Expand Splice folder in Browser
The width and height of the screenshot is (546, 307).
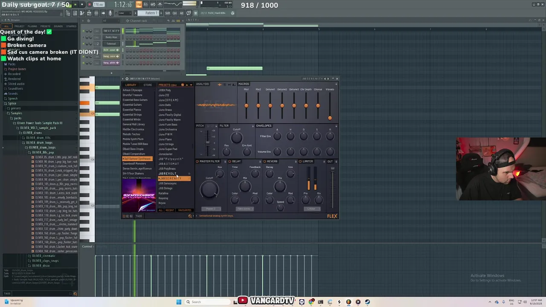coord(12,103)
